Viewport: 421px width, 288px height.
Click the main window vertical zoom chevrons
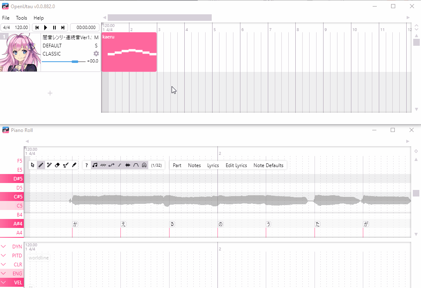coord(416,27)
